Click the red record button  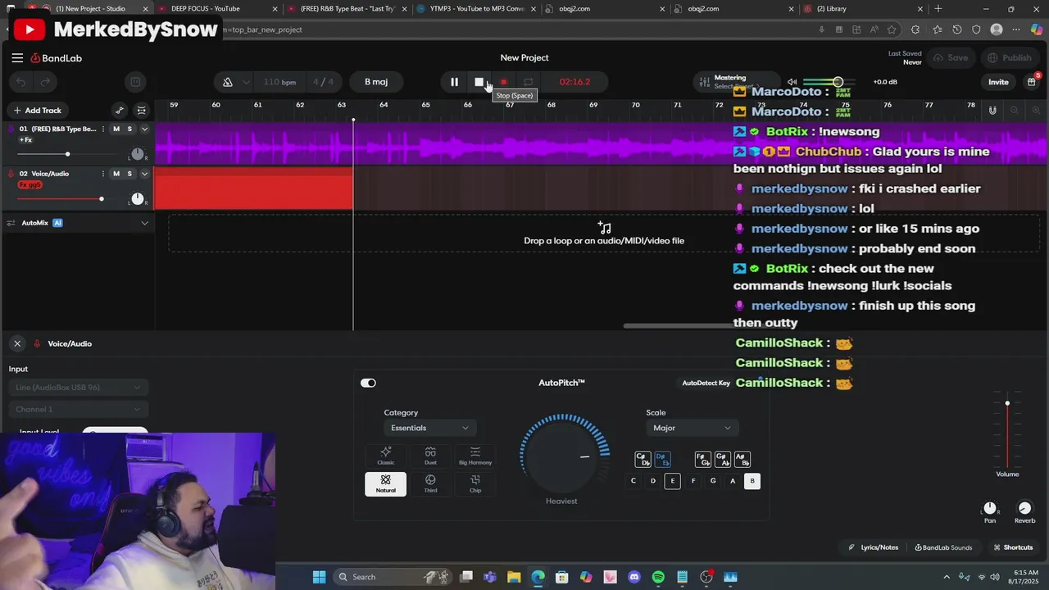tap(504, 82)
